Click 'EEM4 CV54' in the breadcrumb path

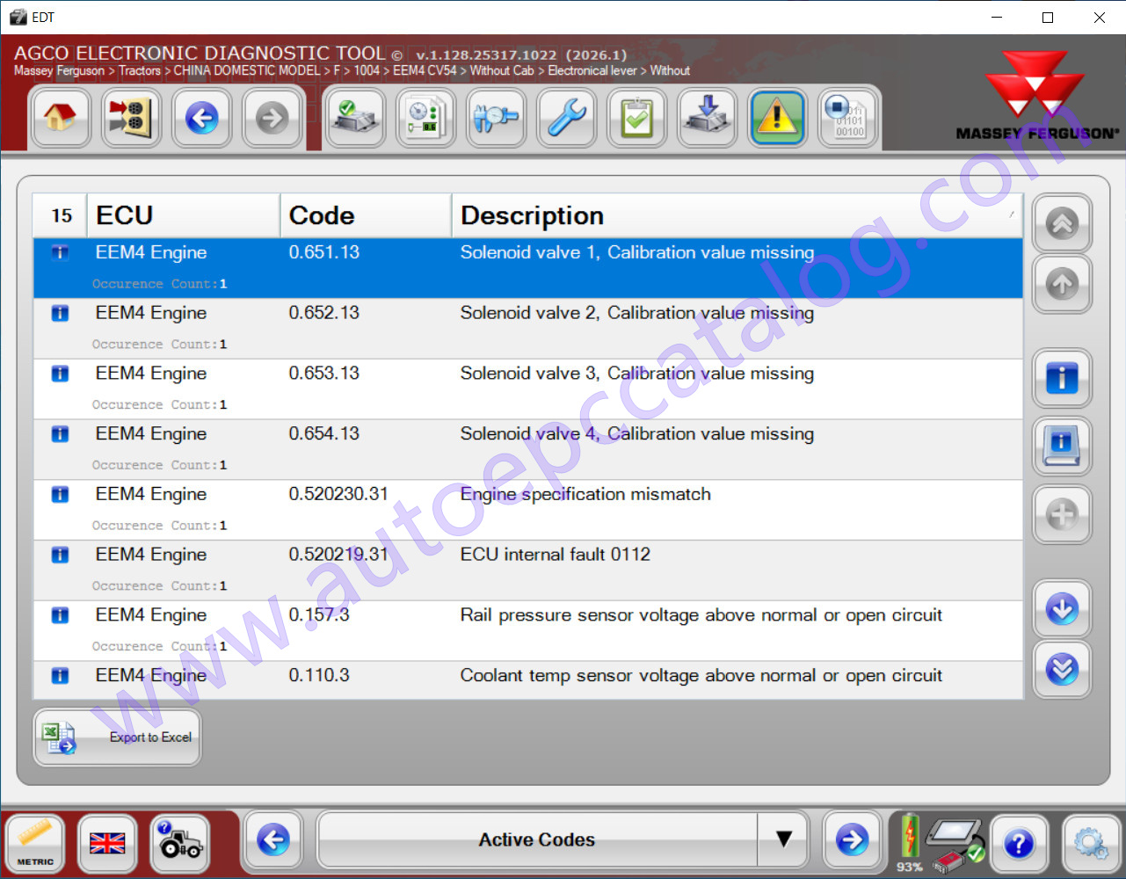click(x=425, y=70)
